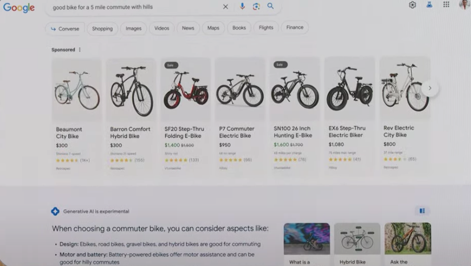Click the 'Design:' bullet point text
Image resolution: width=471 pixels, height=266 pixels.
tap(160, 244)
